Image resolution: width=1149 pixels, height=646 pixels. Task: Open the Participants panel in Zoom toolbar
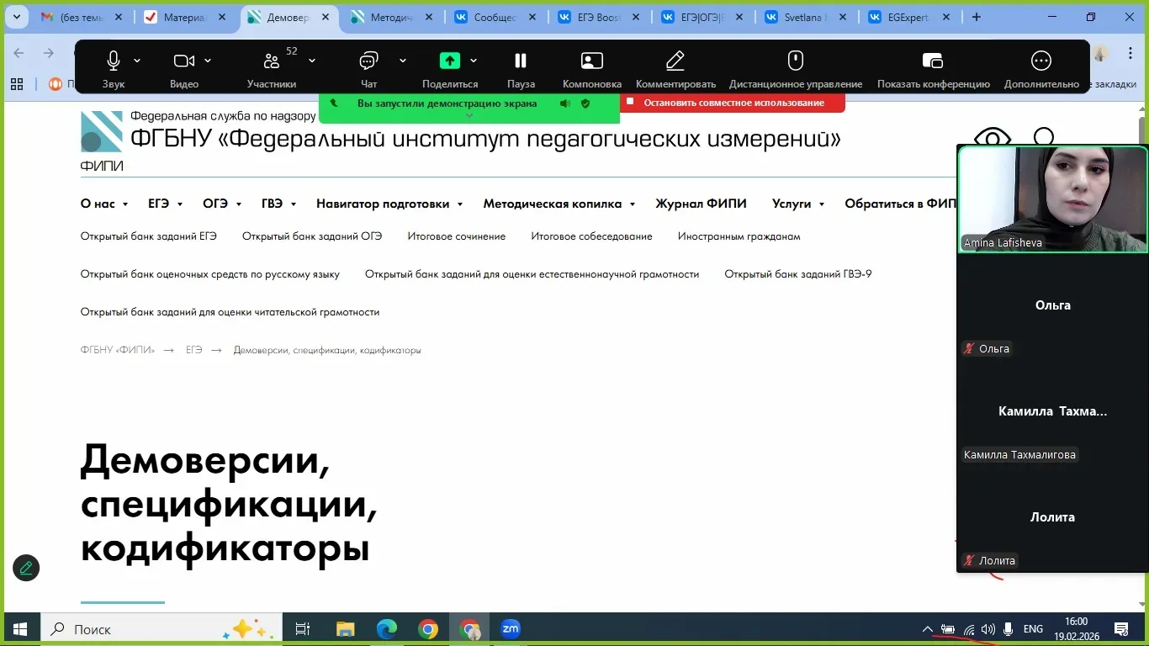point(271,61)
